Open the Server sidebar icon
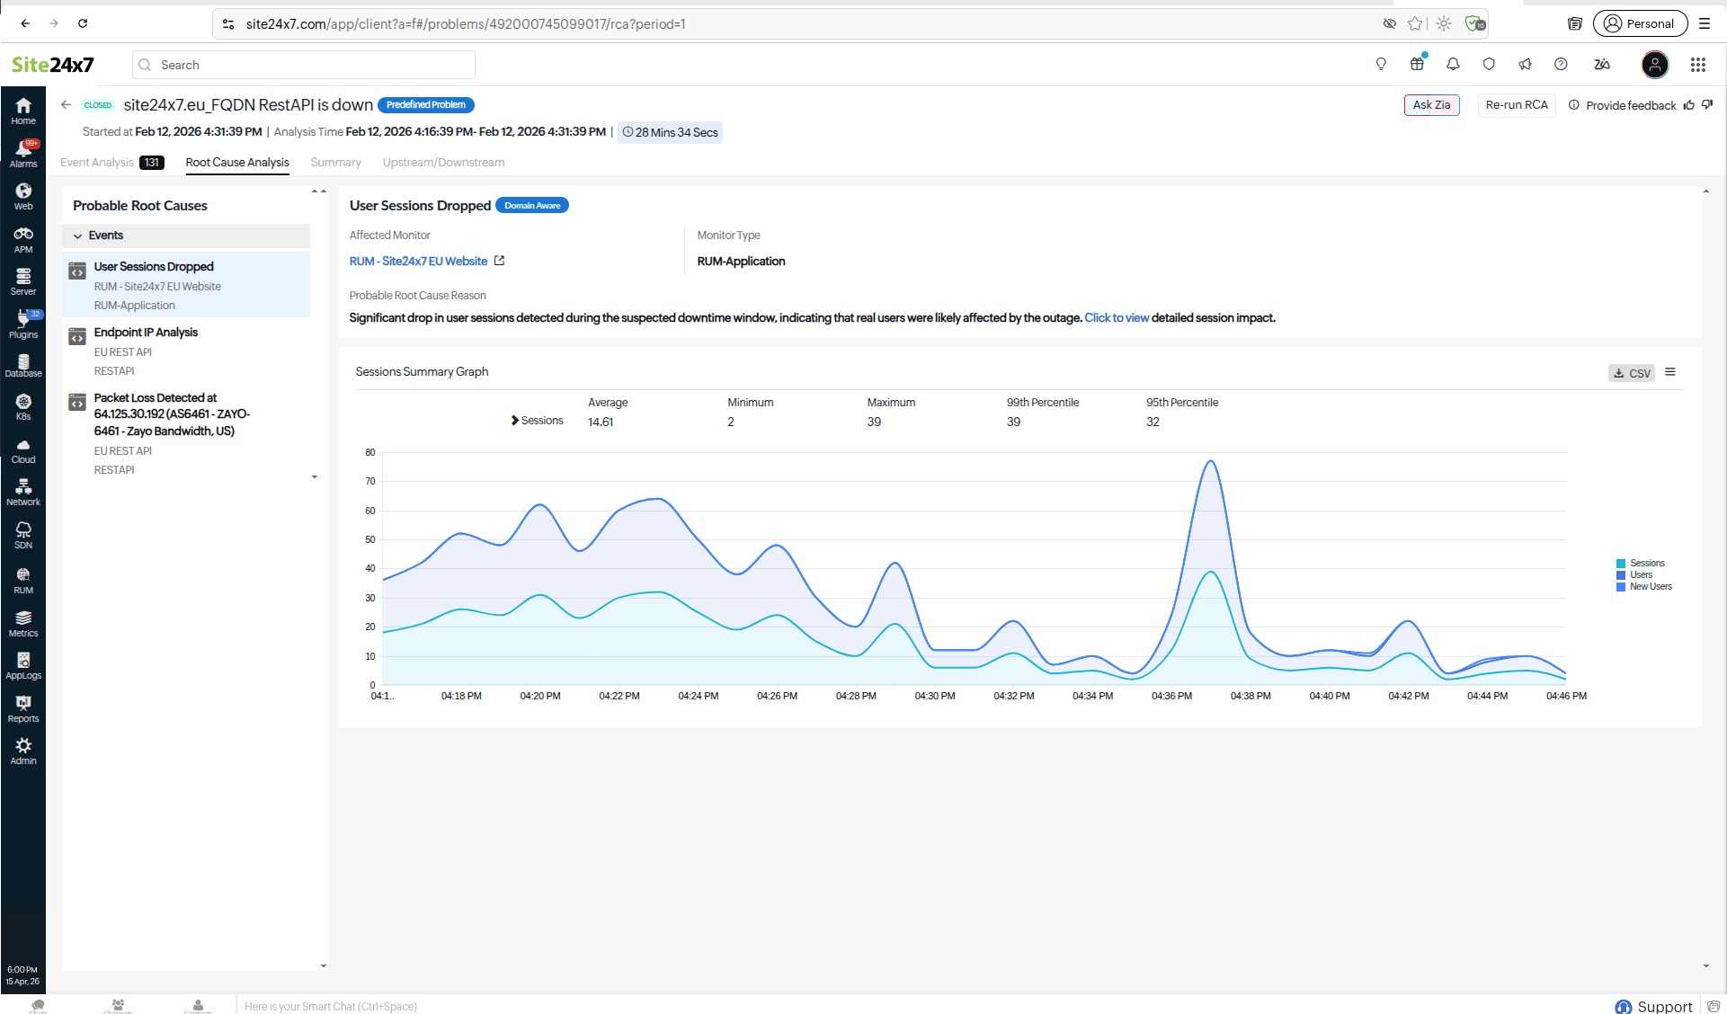1727x1014 pixels. (23, 281)
